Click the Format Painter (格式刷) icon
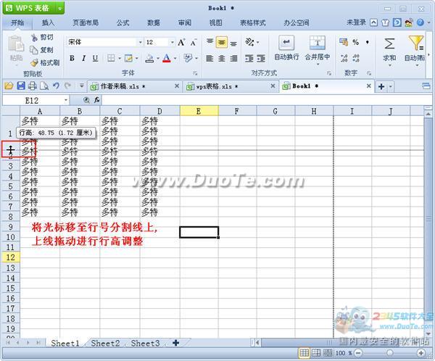Viewport: 435px width, 361px height. coord(34,62)
